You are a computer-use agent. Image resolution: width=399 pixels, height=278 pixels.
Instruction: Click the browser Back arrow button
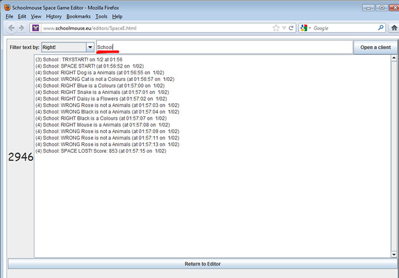pos(11,28)
